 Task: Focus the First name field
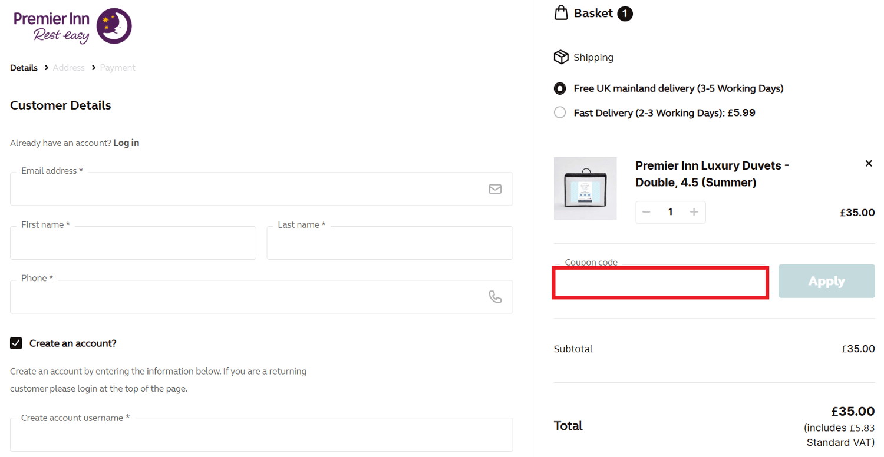point(133,243)
